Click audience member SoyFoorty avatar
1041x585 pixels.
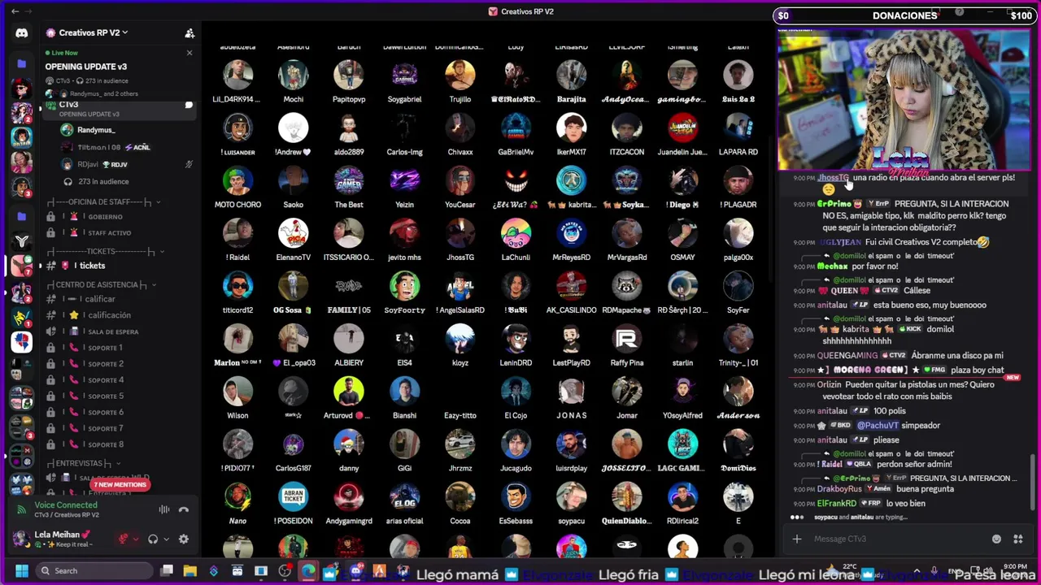(x=404, y=286)
